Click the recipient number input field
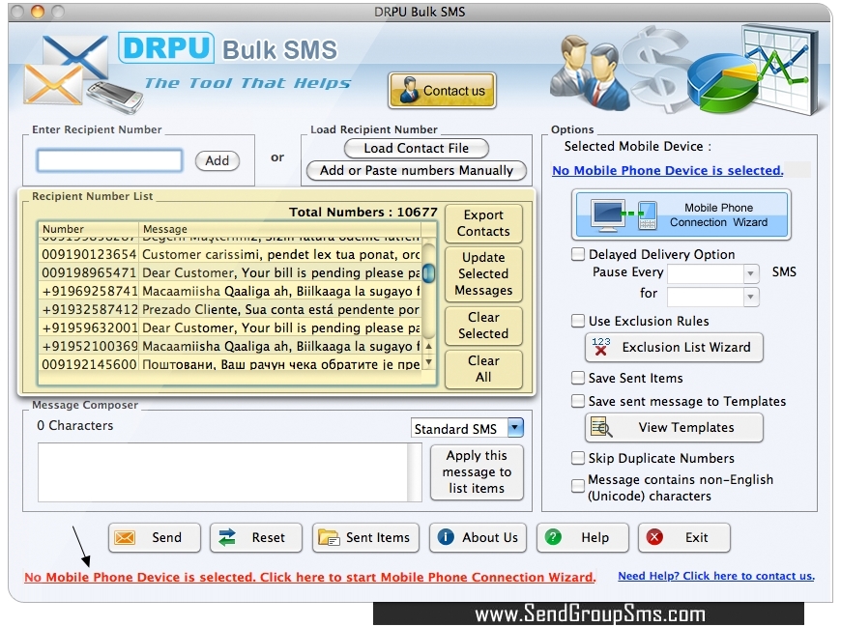841x627 pixels. 109,160
